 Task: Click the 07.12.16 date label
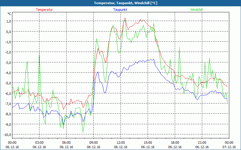pyautogui.click(x=229, y=147)
